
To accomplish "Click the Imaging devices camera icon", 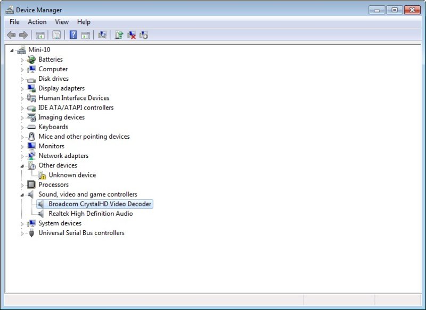I will click(31, 117).
